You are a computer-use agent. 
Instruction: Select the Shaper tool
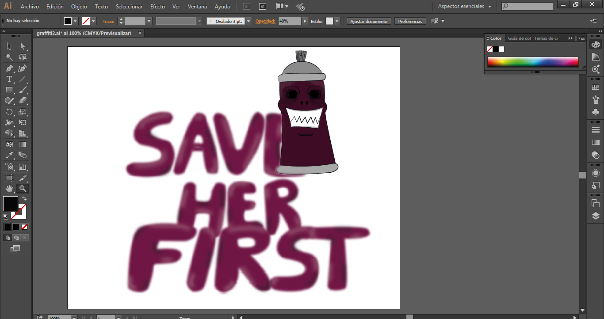click(9, 101)
